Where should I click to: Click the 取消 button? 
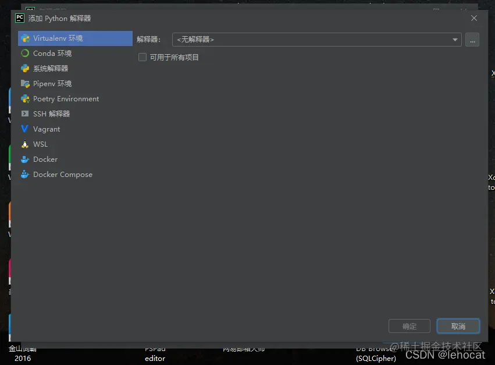click(x=458, y=326)
